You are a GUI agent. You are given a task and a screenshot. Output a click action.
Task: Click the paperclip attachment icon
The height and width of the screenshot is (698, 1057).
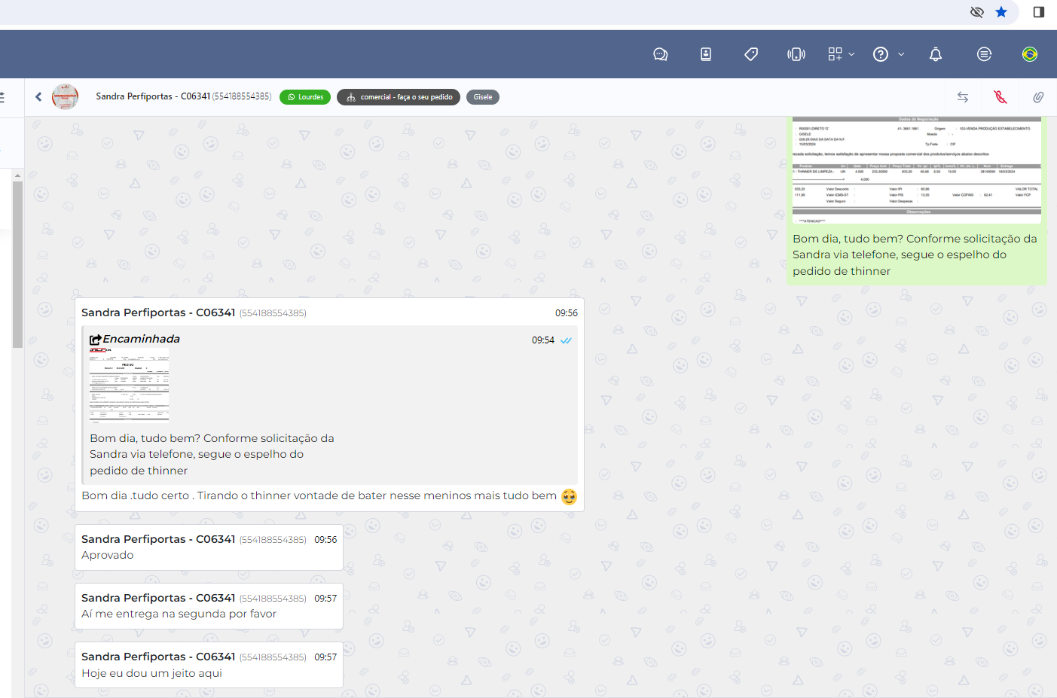coord(1038,97)
